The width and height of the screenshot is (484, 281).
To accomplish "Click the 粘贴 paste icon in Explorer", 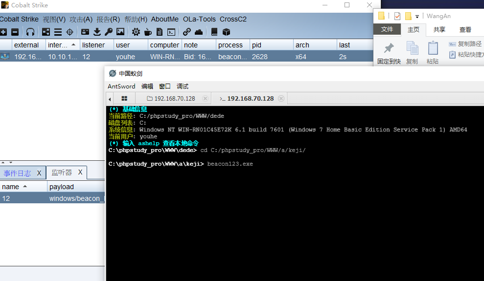I will (x=433, y=48).
